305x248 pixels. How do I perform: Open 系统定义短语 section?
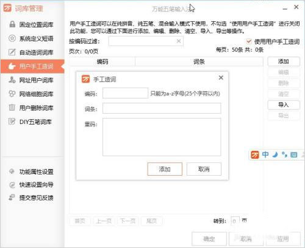(32, 38)
